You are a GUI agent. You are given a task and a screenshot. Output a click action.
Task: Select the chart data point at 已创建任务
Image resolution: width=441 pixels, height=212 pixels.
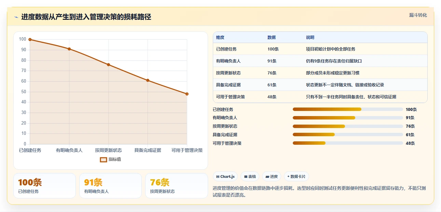pos(30,40)
